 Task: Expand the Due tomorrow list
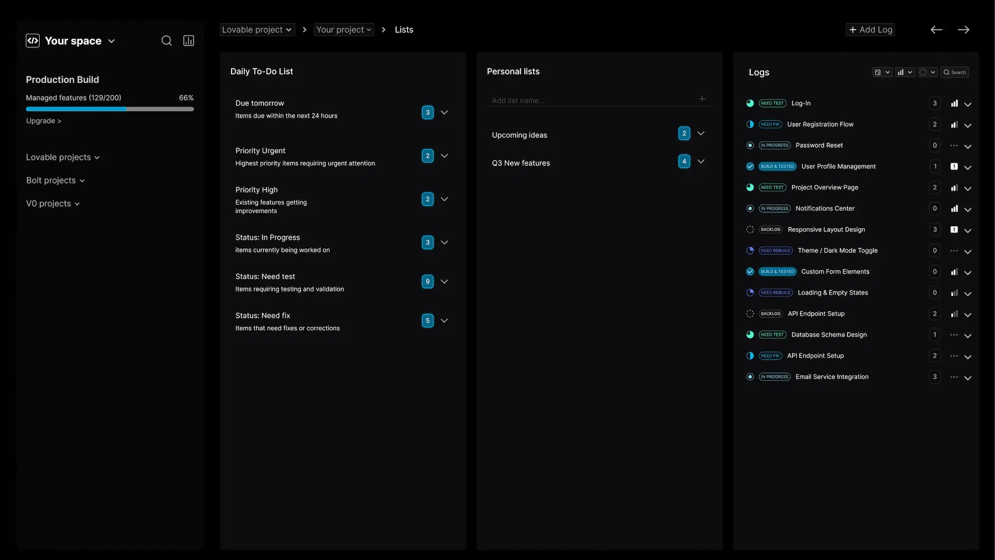coord(444,113)
